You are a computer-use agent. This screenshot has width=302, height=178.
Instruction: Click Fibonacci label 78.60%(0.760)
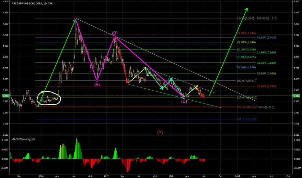pos(246,68)
